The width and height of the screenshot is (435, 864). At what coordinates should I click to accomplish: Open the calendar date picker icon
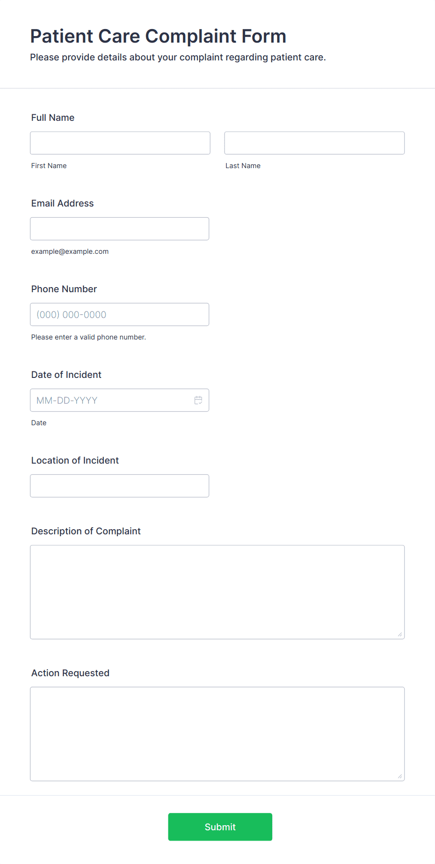[198, 400]
